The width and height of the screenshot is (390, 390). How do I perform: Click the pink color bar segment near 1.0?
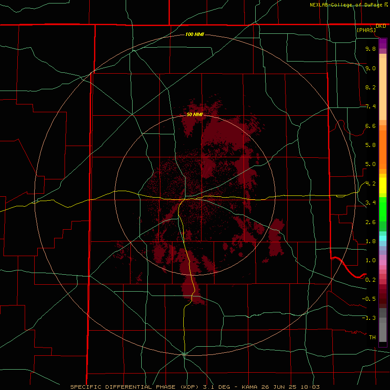(x=383, y=263)
